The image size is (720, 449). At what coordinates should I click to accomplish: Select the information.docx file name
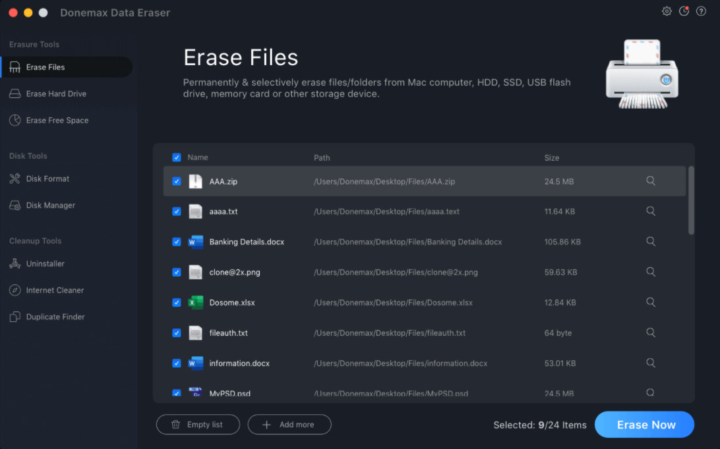(239, 363)
